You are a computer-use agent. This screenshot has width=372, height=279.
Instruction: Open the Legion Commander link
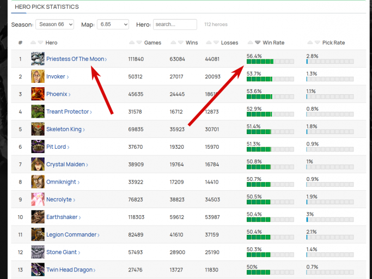(x=73, y=235)
